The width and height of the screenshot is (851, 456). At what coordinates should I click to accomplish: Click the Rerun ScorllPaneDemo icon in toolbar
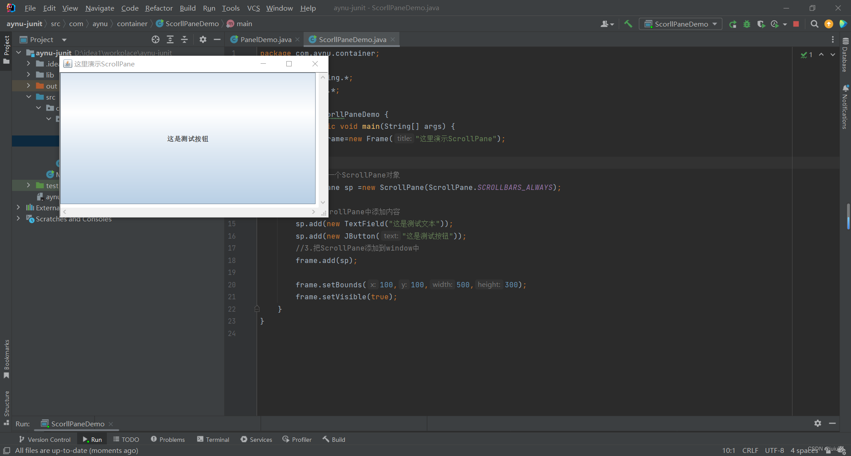[x=733, y=24]
